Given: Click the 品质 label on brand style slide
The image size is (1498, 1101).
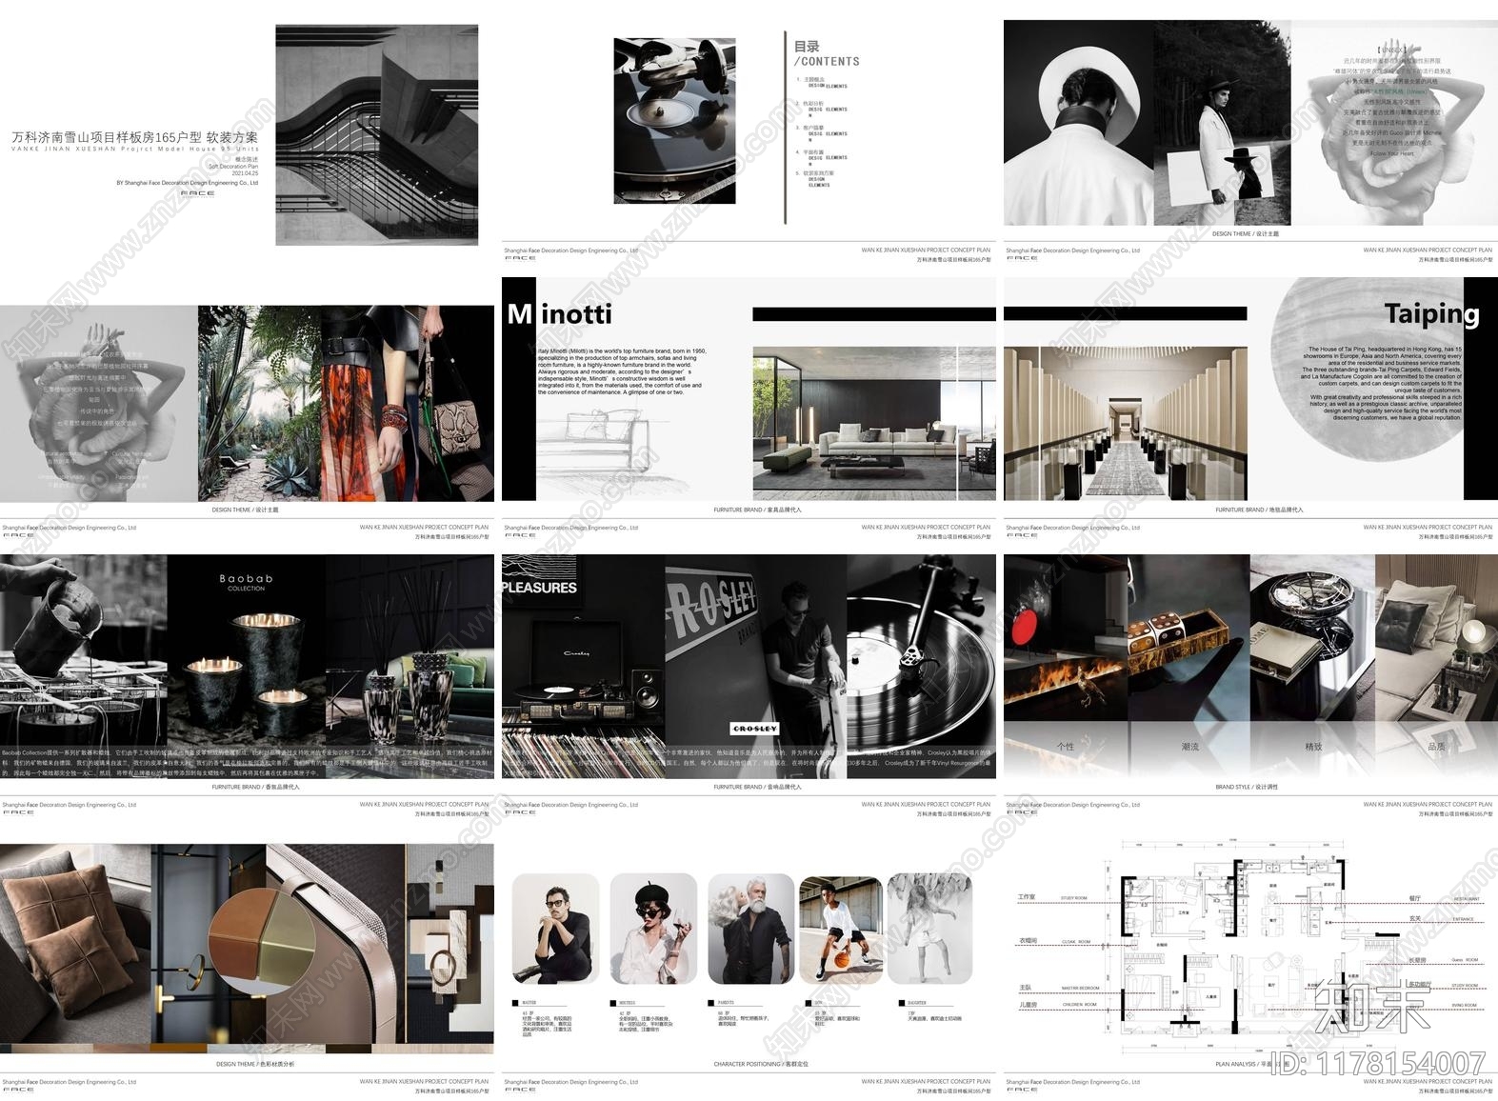Looking at the screenshot, I should [1436, 747].
